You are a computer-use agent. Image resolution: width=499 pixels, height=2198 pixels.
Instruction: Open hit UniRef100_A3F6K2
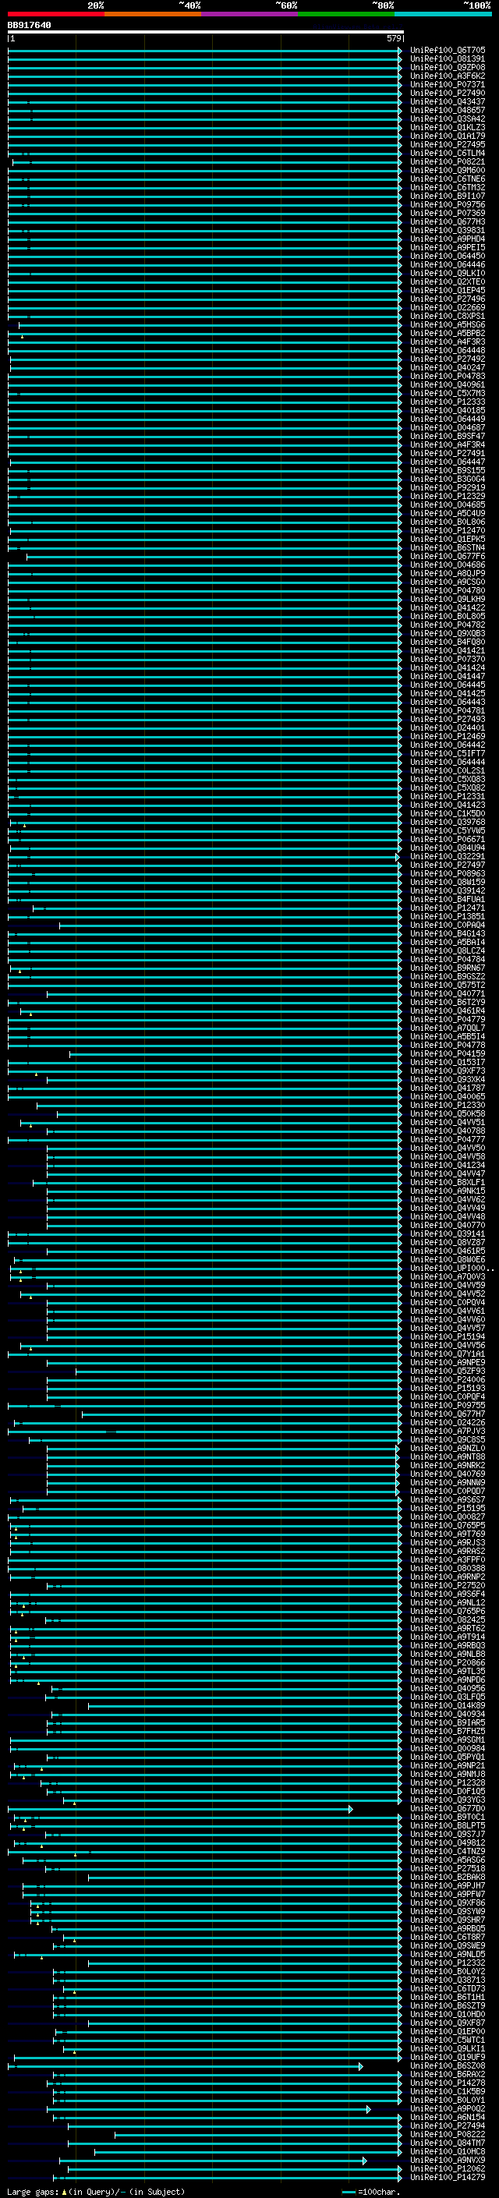(x=447, y=76)
